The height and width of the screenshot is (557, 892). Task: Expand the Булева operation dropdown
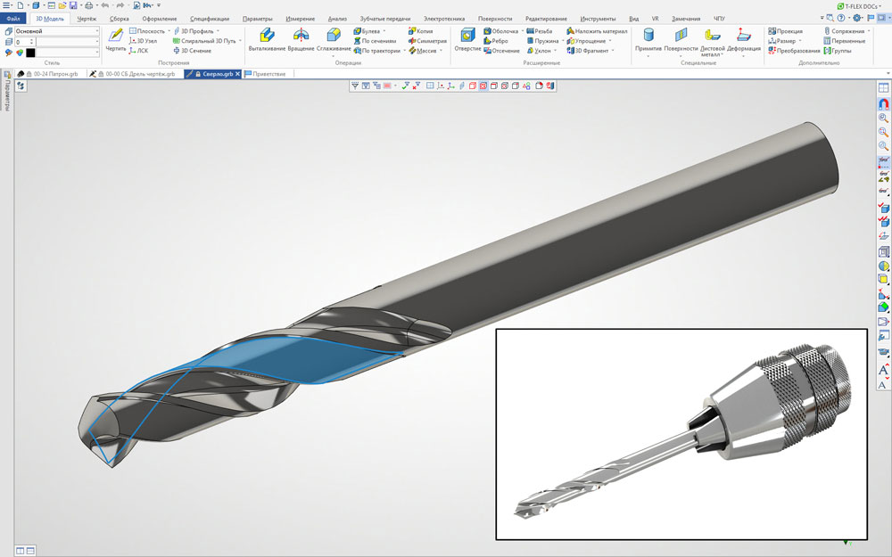click(384, 31)
